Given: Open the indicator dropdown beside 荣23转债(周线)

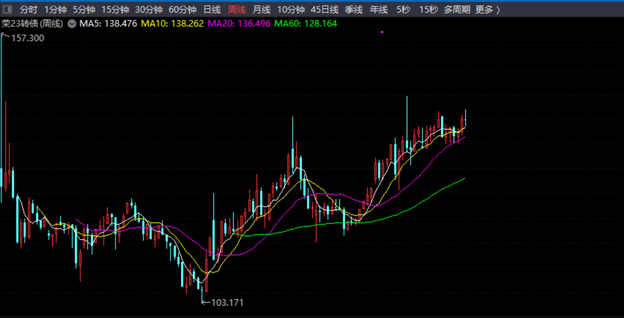Looking at the screenshot, I should click(71, 24).
